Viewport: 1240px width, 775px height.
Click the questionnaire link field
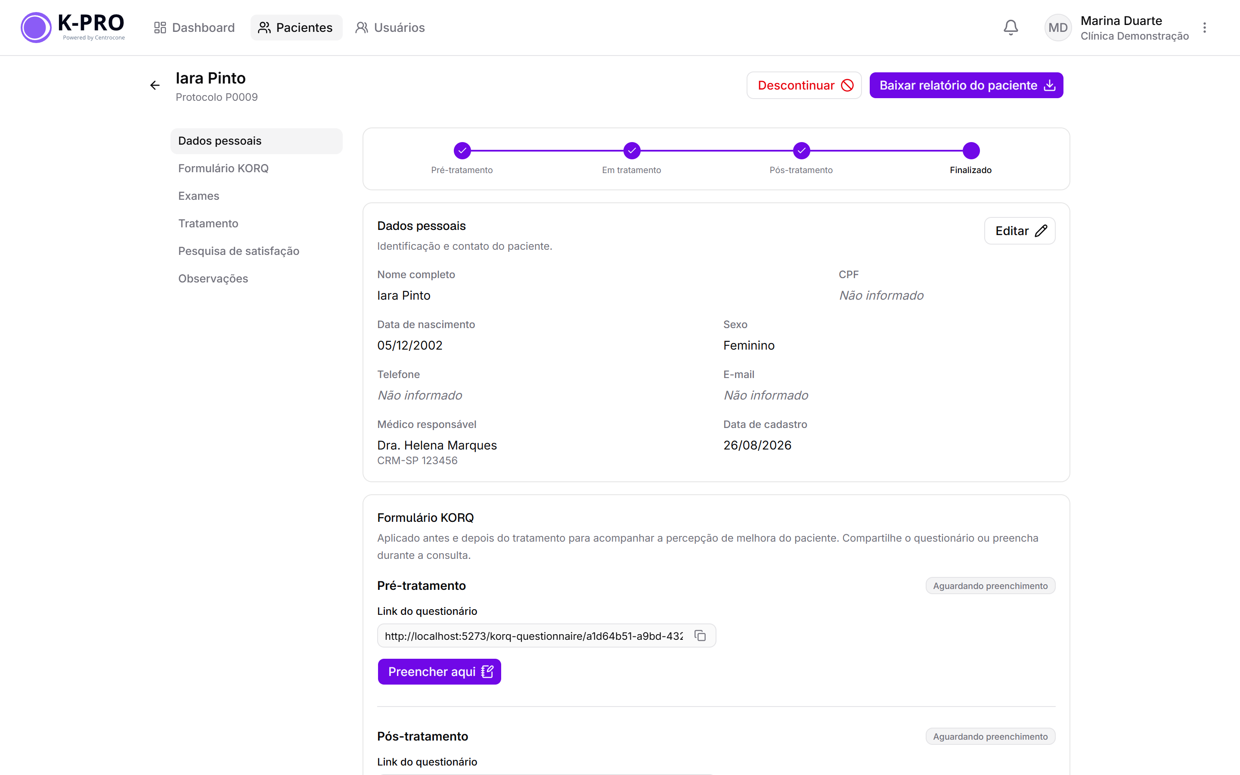546,635
